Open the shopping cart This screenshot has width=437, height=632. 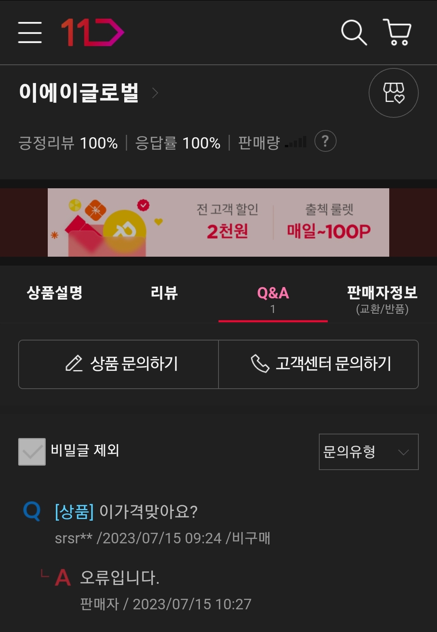[397, 32]
